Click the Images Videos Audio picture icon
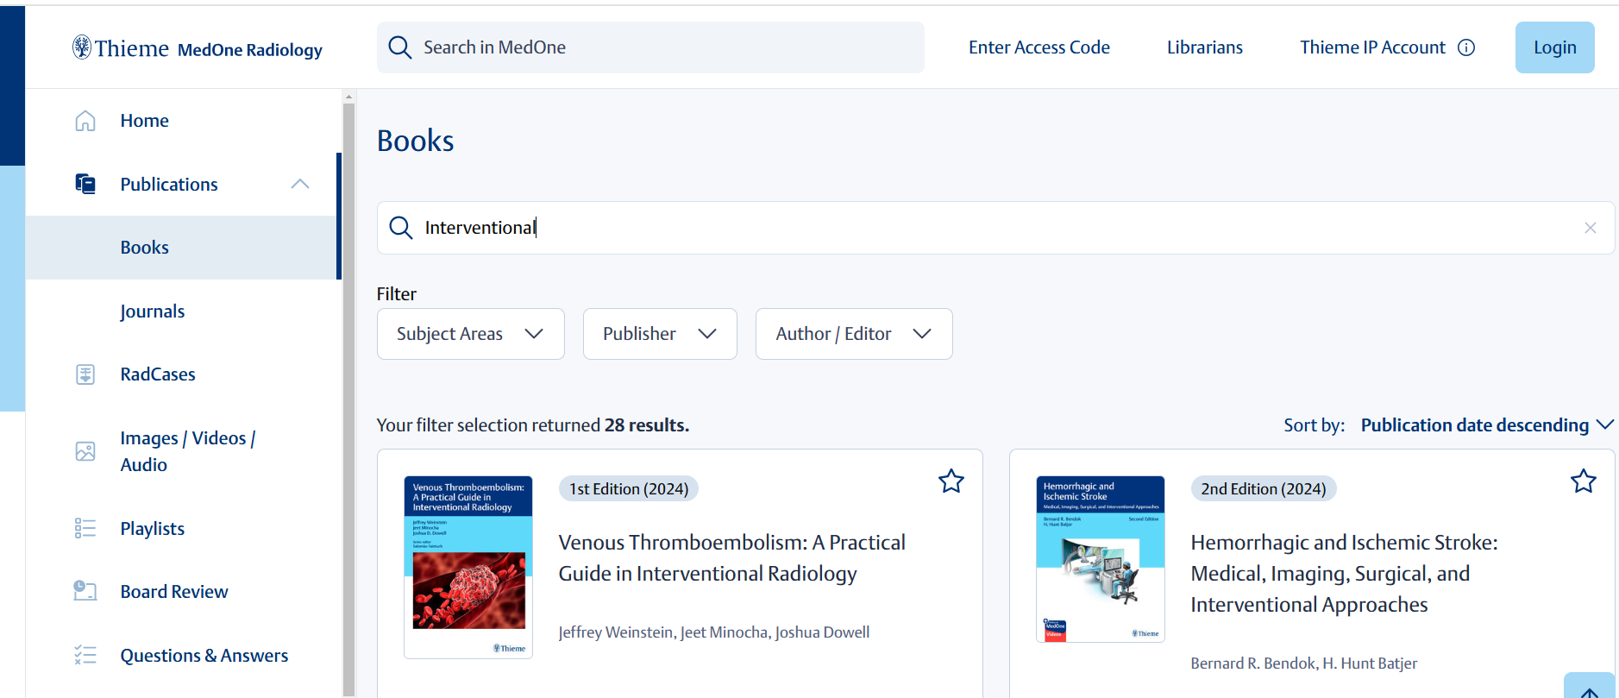This screenshot has height=698, width=1619. tap(85, 451)
